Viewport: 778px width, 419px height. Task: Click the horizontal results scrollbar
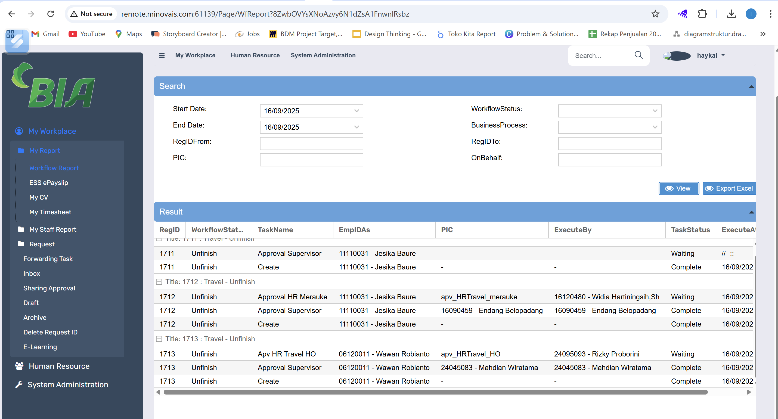click(435, 392)
